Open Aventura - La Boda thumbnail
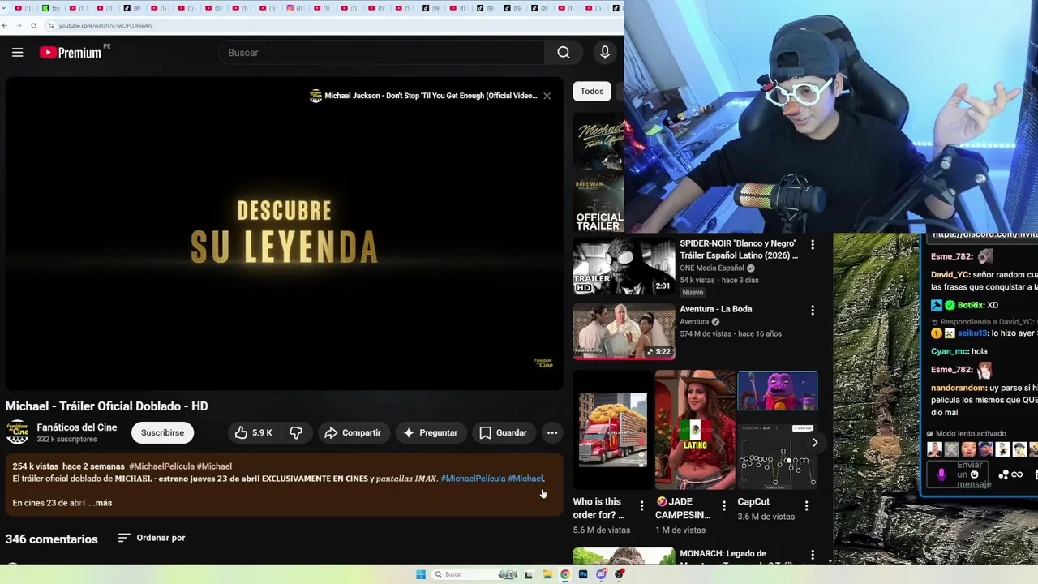The height and width of the screenshot is (584, 1038). tap(624, 331)
